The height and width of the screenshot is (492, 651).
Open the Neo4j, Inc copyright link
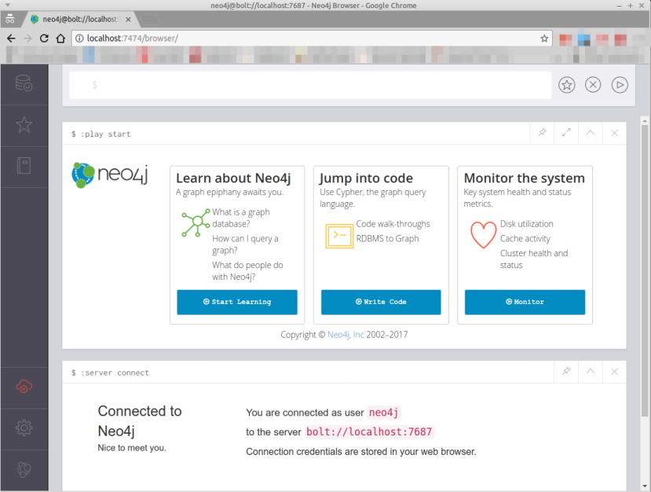pyautogui.click(x=345, y=334)
